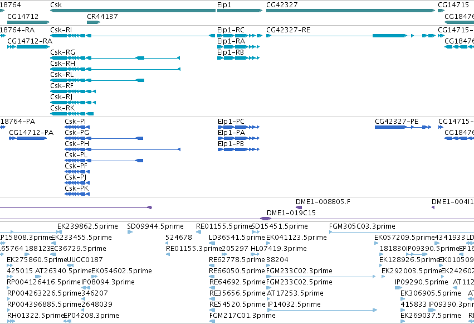474x324 pixels.
Task: Click the CG42327-RE transcript label
Action: [289, 30]
